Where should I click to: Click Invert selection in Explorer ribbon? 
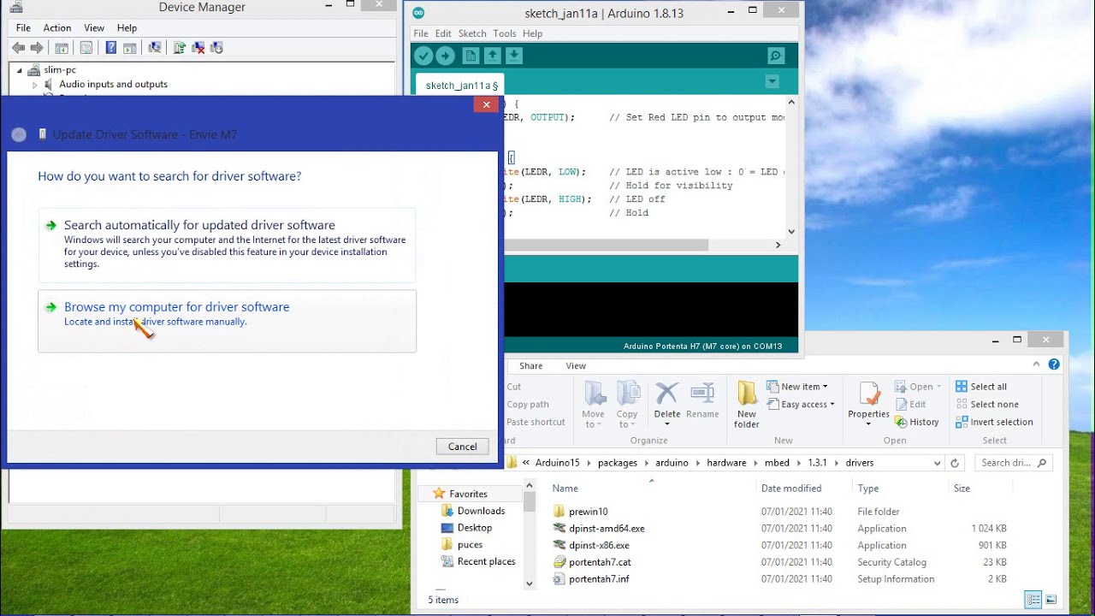coord(994,421)
